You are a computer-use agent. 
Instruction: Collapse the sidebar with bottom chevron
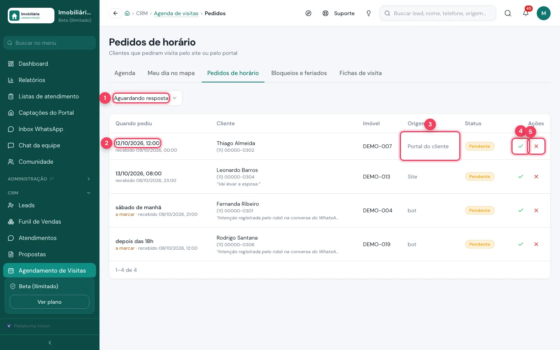point(50,343)
